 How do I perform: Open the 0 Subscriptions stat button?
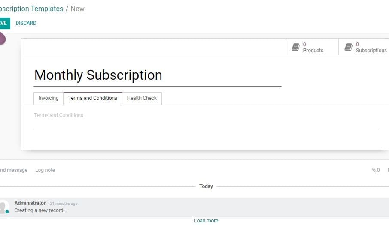[x=364, y=47]
